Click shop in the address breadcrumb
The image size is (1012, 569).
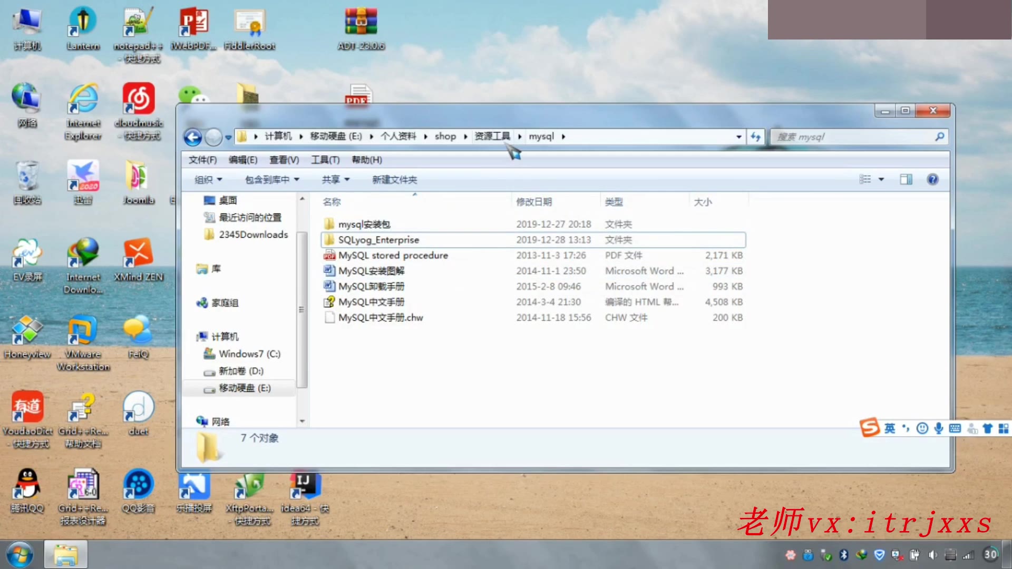(x=445, y=136)
